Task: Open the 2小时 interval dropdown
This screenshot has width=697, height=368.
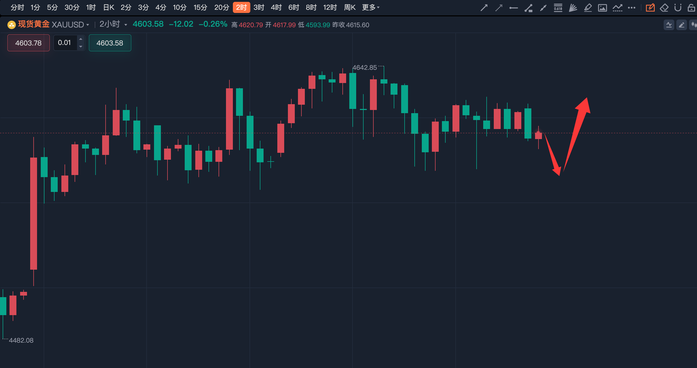Action: pyautogui.click(x=125, y=25)
